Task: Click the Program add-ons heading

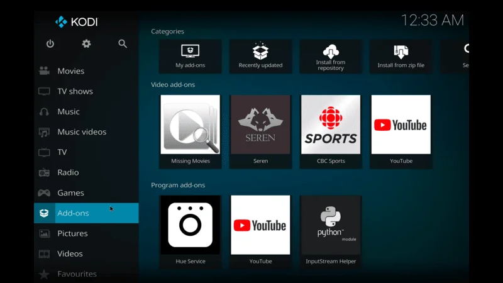Action: [178, 185]
